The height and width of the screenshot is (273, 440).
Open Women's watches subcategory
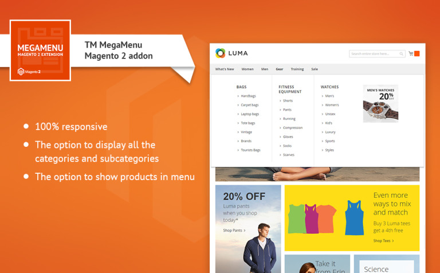[332, 105]
